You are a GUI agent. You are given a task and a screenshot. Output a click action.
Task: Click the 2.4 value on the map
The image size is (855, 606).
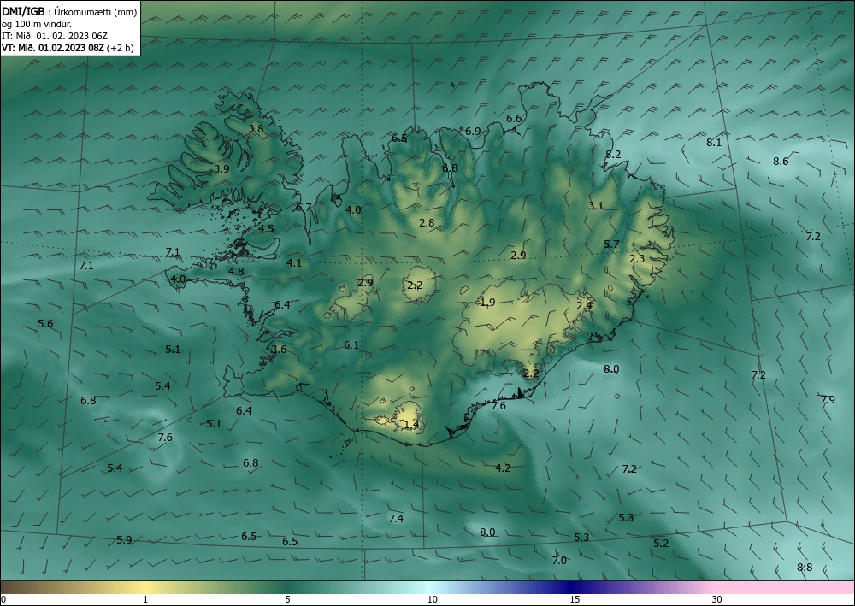click(585, 306)
